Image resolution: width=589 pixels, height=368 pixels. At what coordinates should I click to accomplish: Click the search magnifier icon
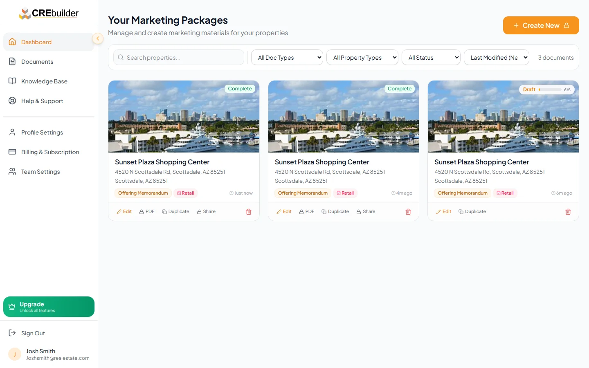pyautogui.click(x=121, y=57)
